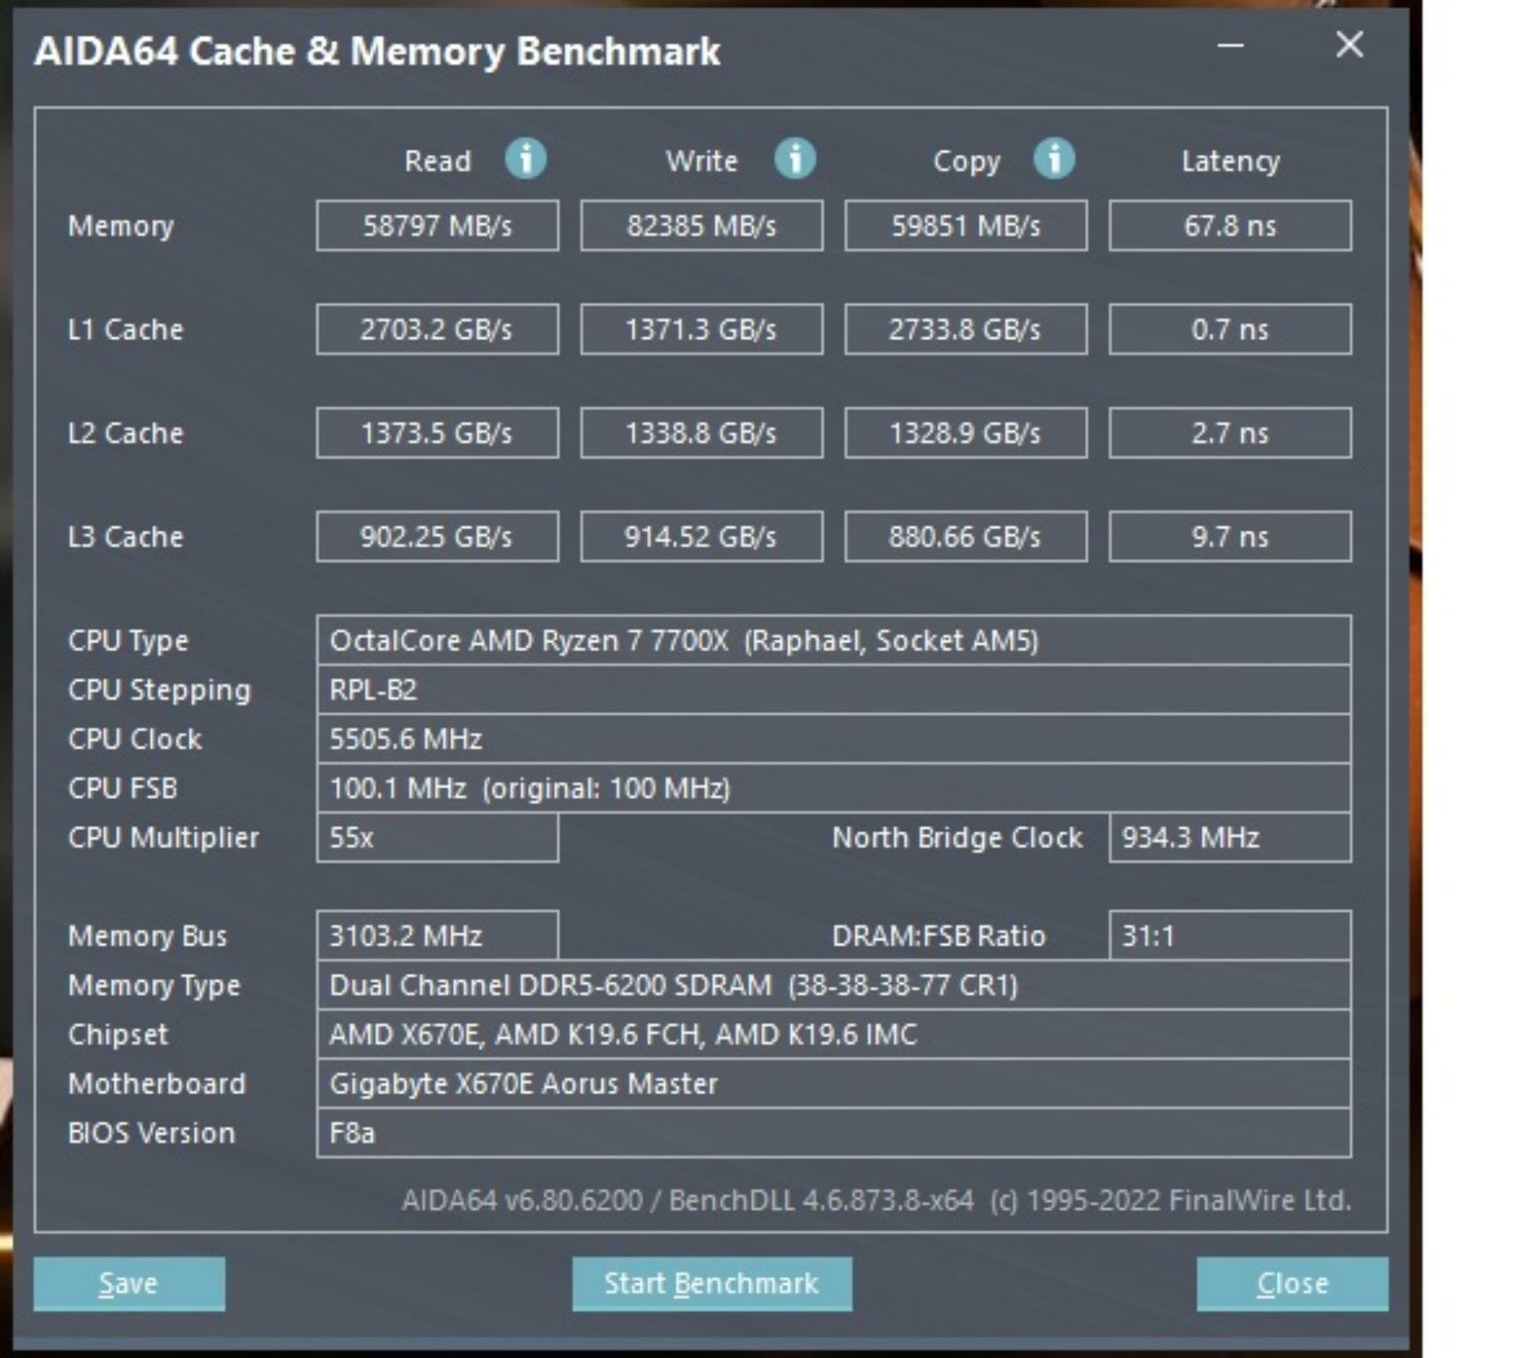
Task: Select L2 Cache copy 1328.9 GB/s
Action: click(966, 432)
